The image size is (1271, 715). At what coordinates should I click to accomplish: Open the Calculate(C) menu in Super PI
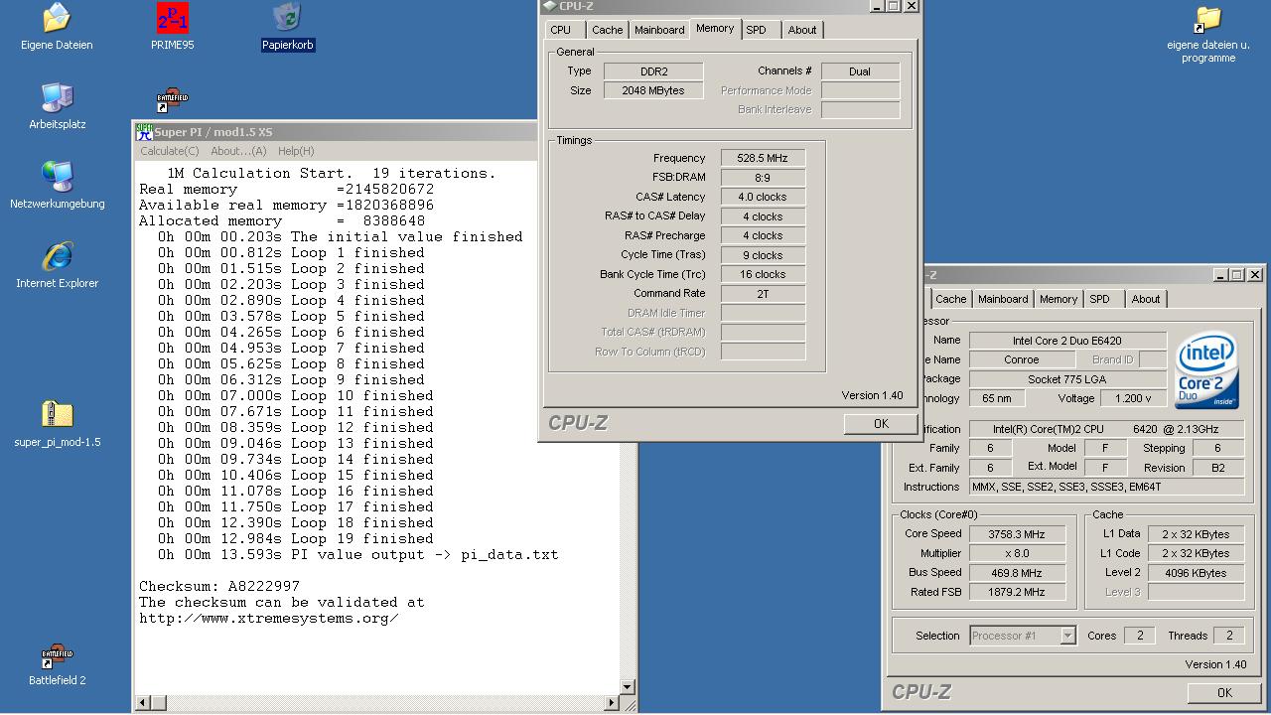click(x=169, y=151)
